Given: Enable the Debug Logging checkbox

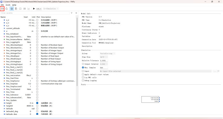Looking at the screenshot, I should (83, 81).
